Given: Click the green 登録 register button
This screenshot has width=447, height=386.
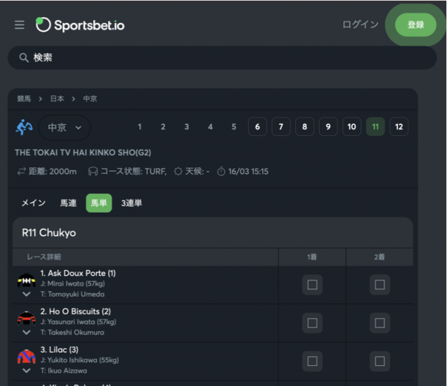Looking at the screenshot, I should tap(416, 25).
